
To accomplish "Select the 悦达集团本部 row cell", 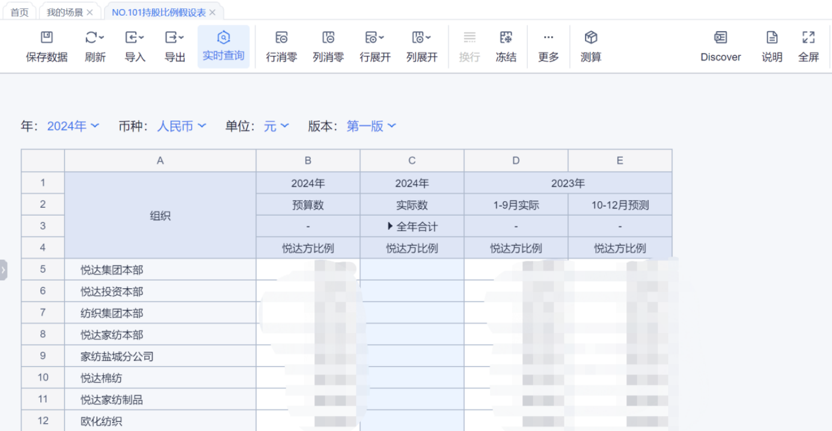I will pyautogui.click(x=112, y=270).
